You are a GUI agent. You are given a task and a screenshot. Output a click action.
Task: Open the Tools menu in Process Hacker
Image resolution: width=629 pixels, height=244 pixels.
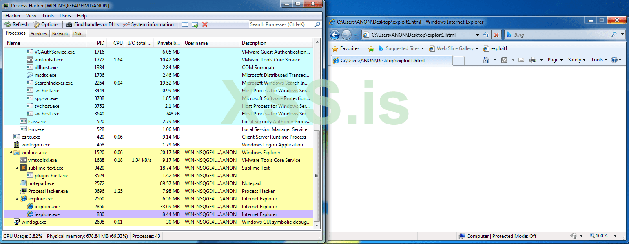point(48,16)
